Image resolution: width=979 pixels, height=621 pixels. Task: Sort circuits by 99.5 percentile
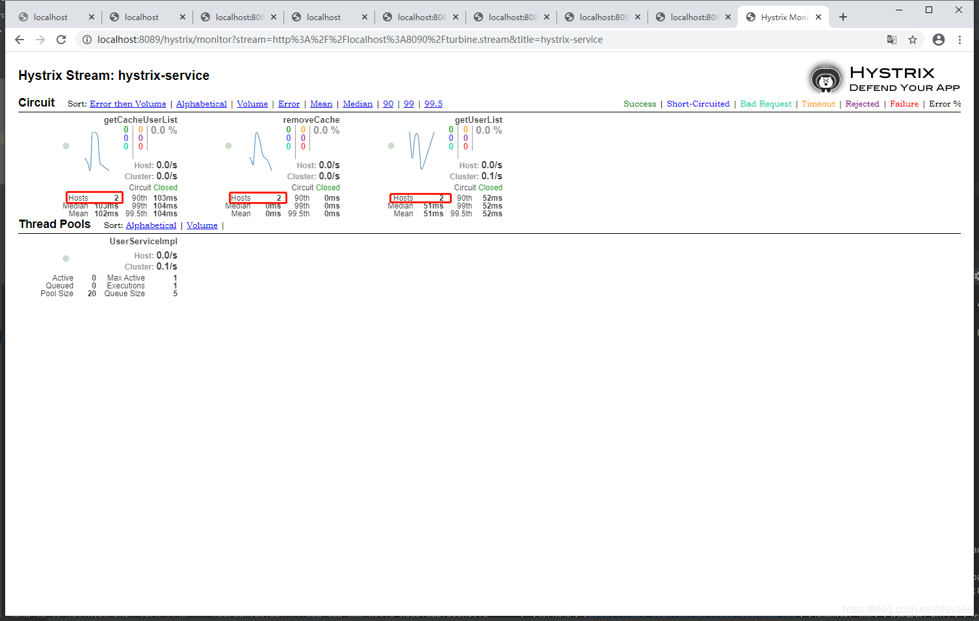pyautogui.click(x=434, y=104)
